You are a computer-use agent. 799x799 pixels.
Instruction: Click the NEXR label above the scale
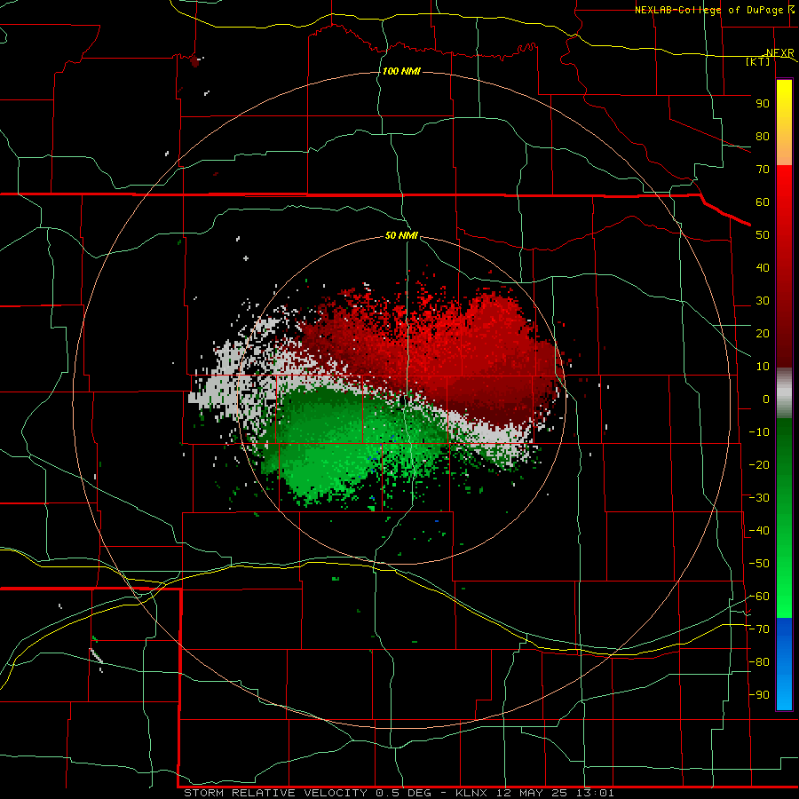point(780,53)
